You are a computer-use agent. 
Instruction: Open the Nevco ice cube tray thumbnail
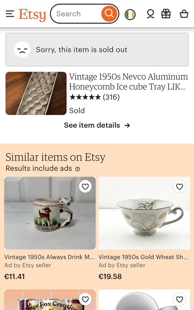[x=36, y=93]
